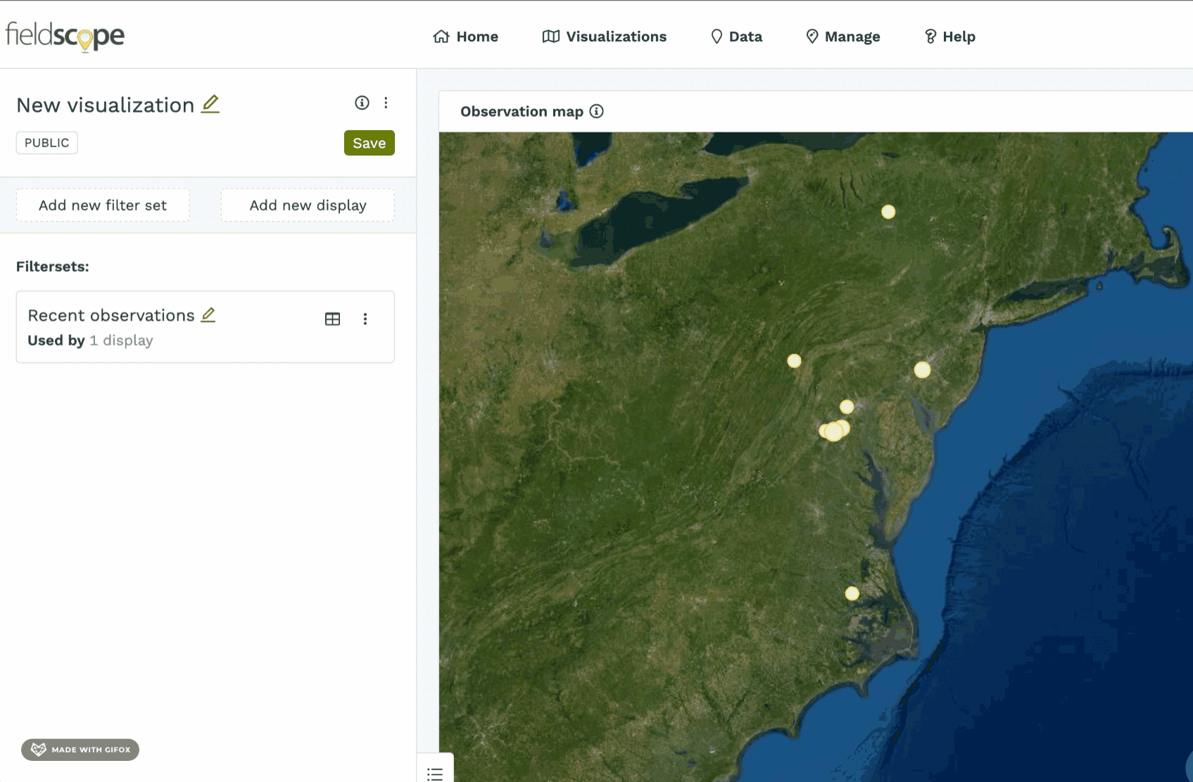Open the visualization three-dot options menu
Viewport: 1193px width, 782px height.
[x=386, y=103]
